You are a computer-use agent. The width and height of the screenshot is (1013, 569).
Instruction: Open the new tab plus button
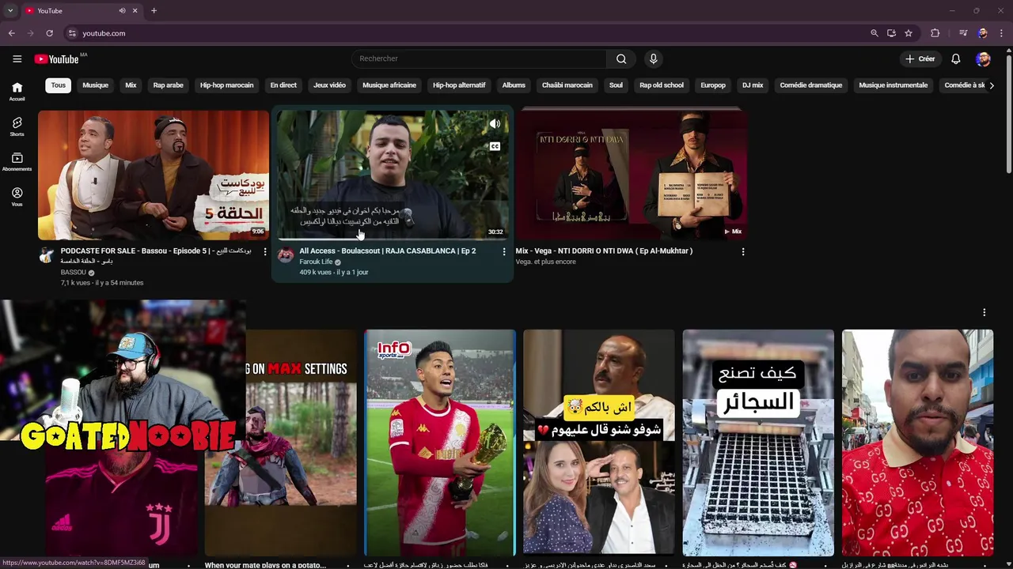pos(154,10)
